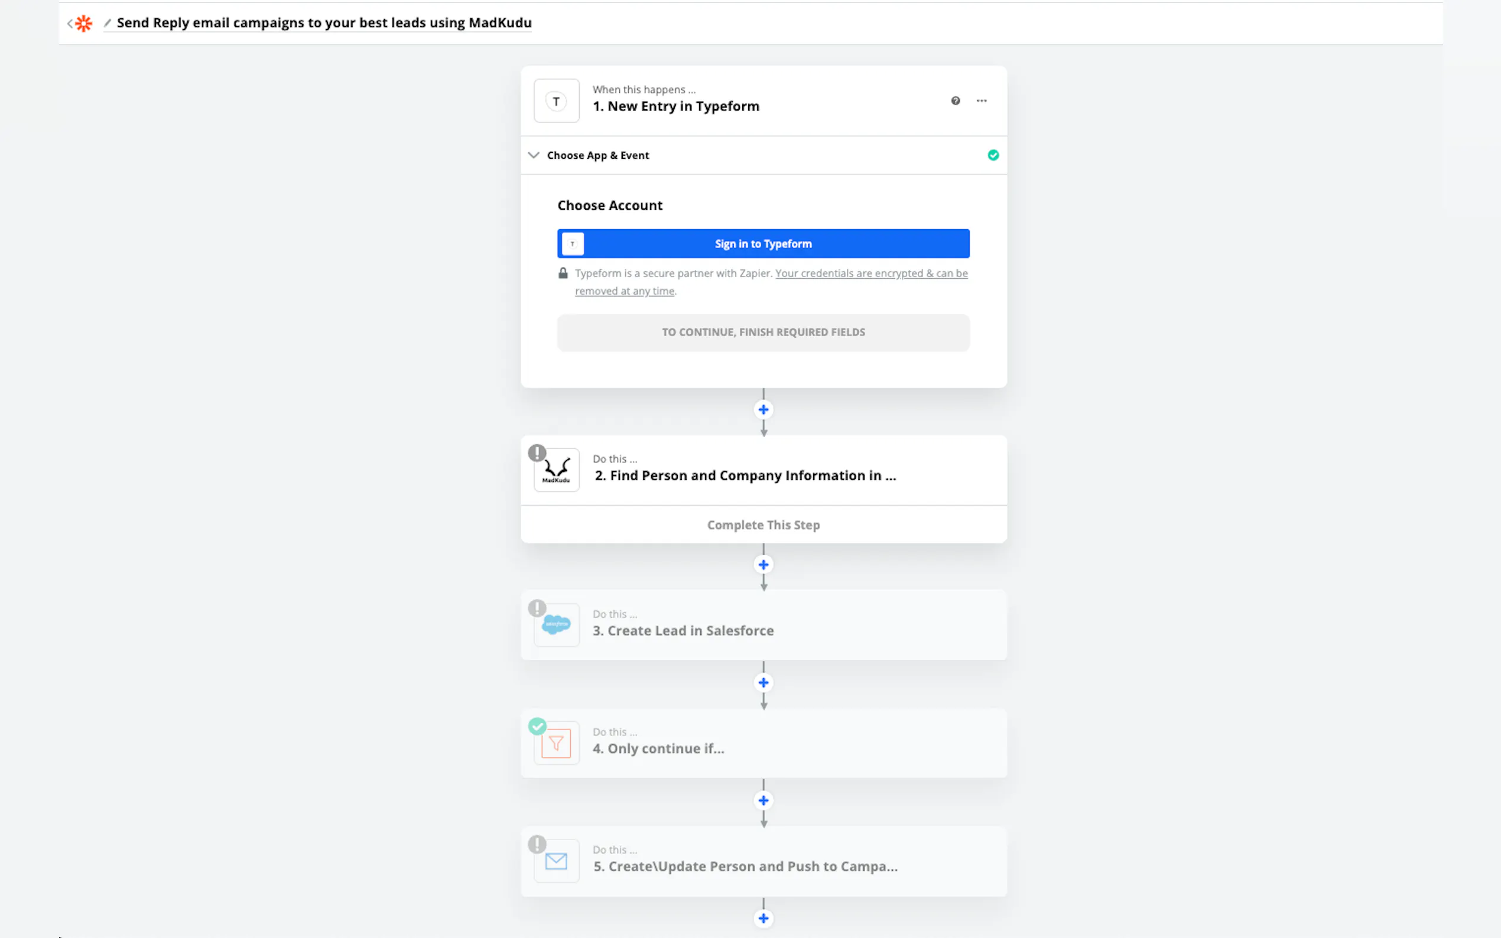Click the pencil edit-title icon
This screenshot has width=1501, height=938.
(108, 23)
